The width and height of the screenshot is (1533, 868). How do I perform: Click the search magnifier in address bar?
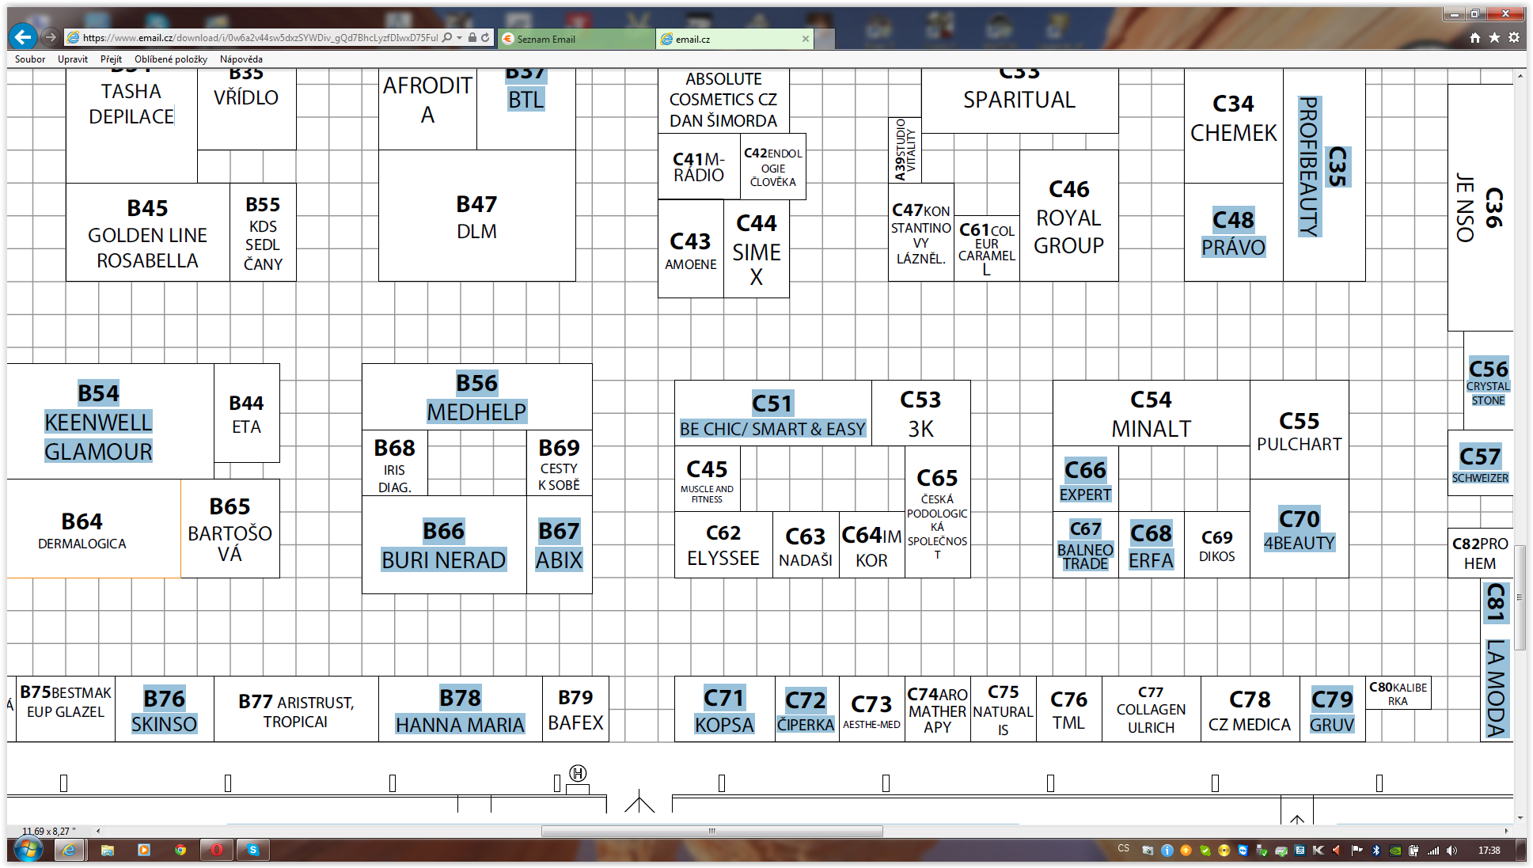448,37
